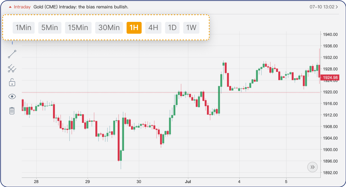This screenshot has width=346, height=187.
Task: Toggle drawing visibility with eye icon
Action: pos(12,96)
